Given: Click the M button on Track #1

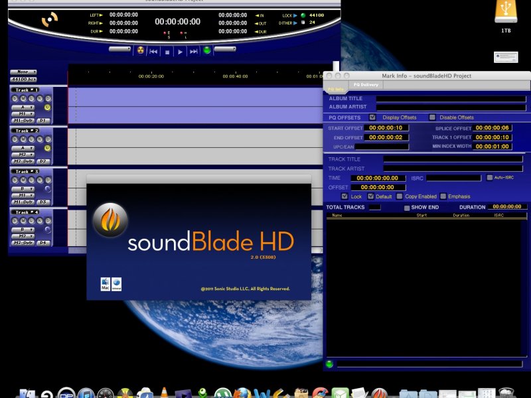Looking at the screenshot, I should pos(23,98).
